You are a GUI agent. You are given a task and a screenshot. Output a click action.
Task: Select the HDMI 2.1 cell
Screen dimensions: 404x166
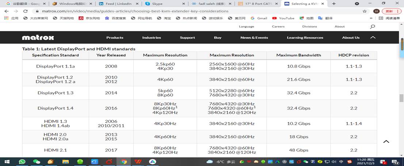[56, 150]
